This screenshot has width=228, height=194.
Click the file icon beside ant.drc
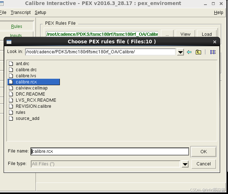pos(11,64)
